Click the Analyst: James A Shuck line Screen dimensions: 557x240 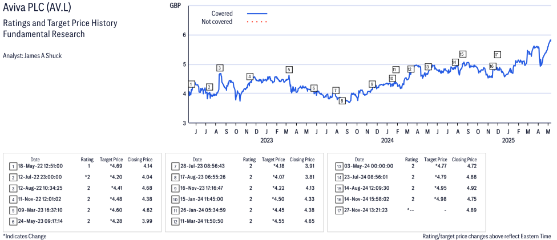point(32,56)
